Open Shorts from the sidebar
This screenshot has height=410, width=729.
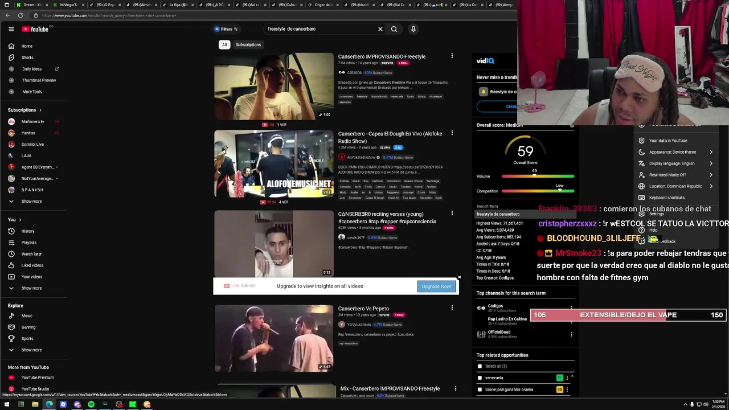click(27, 58)
